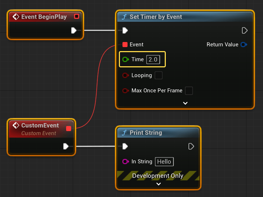Click the Print String exec input pin
Image resolution: width=263 pixels, height=197 pixels.
point(125,146)
